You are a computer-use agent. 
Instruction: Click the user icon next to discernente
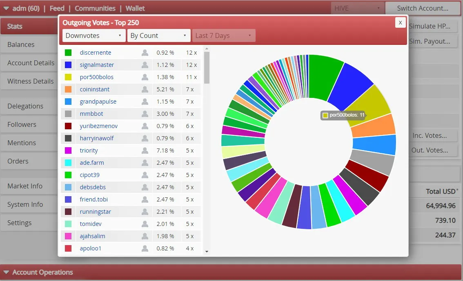pyautogui.click(x=145, y=53)
